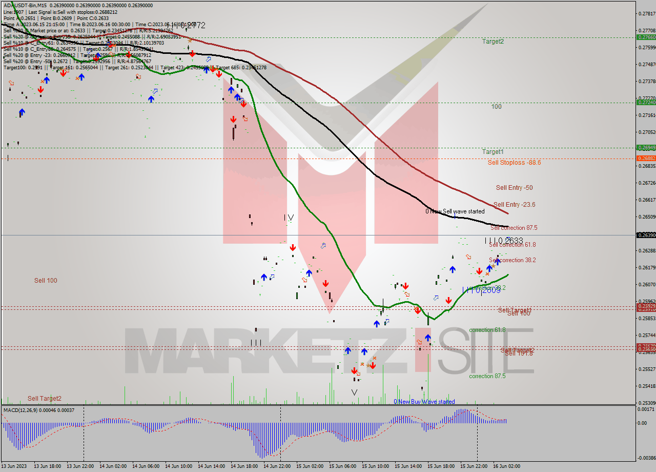Click the green Target1 level label
Viewport: 656px width, 472px height.
click(x=493, y=152)
